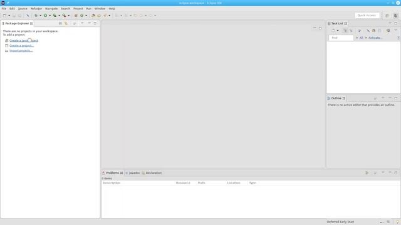The width and height of the screenshot is (401, 225).
Task: Open the Source menu
Action: 23,9
